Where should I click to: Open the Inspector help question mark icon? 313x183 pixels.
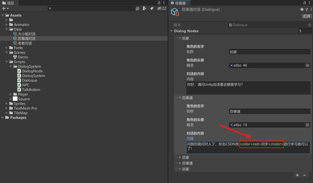point(302,9)
